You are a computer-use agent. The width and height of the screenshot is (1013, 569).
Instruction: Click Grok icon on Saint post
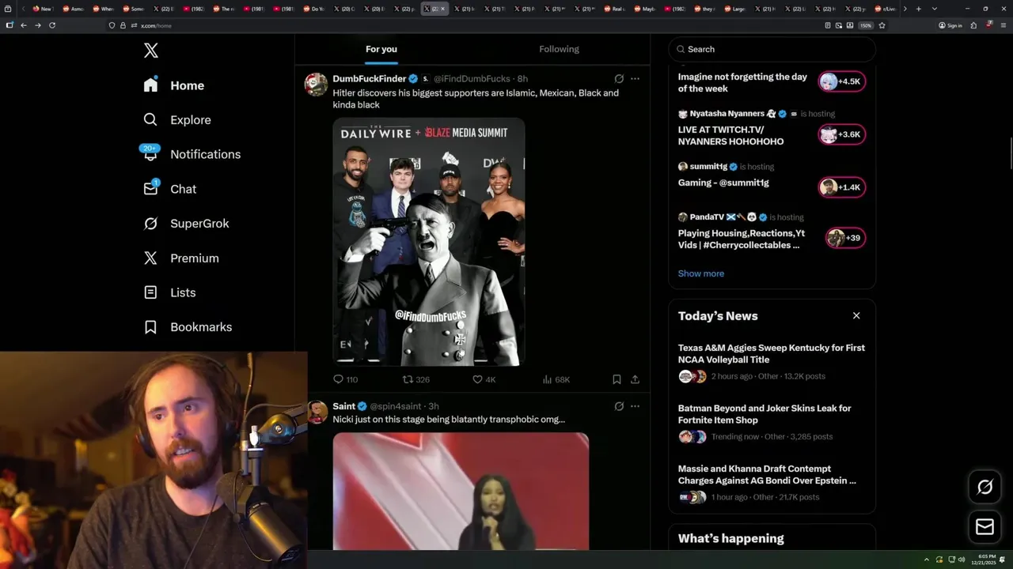pyautogui.click(x=619, y=406)
